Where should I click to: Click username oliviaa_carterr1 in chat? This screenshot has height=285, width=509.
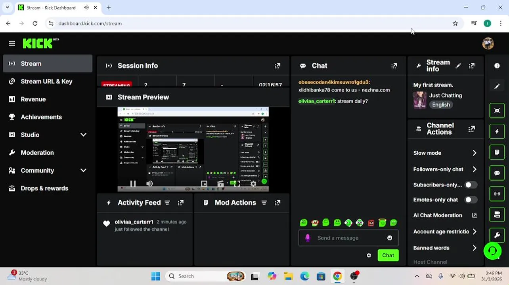pyautogui.click(x=317, y=101)
